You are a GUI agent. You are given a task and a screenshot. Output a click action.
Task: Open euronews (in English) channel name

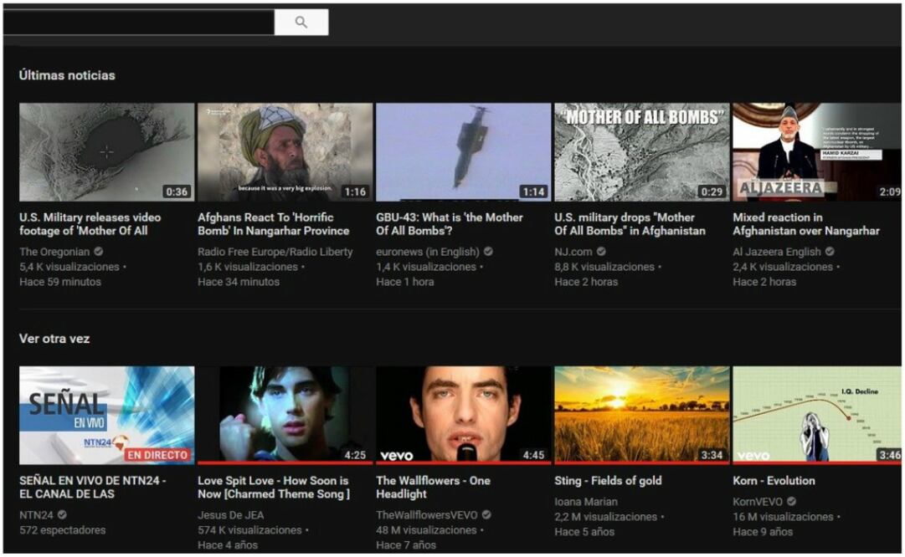click(427, 252)
